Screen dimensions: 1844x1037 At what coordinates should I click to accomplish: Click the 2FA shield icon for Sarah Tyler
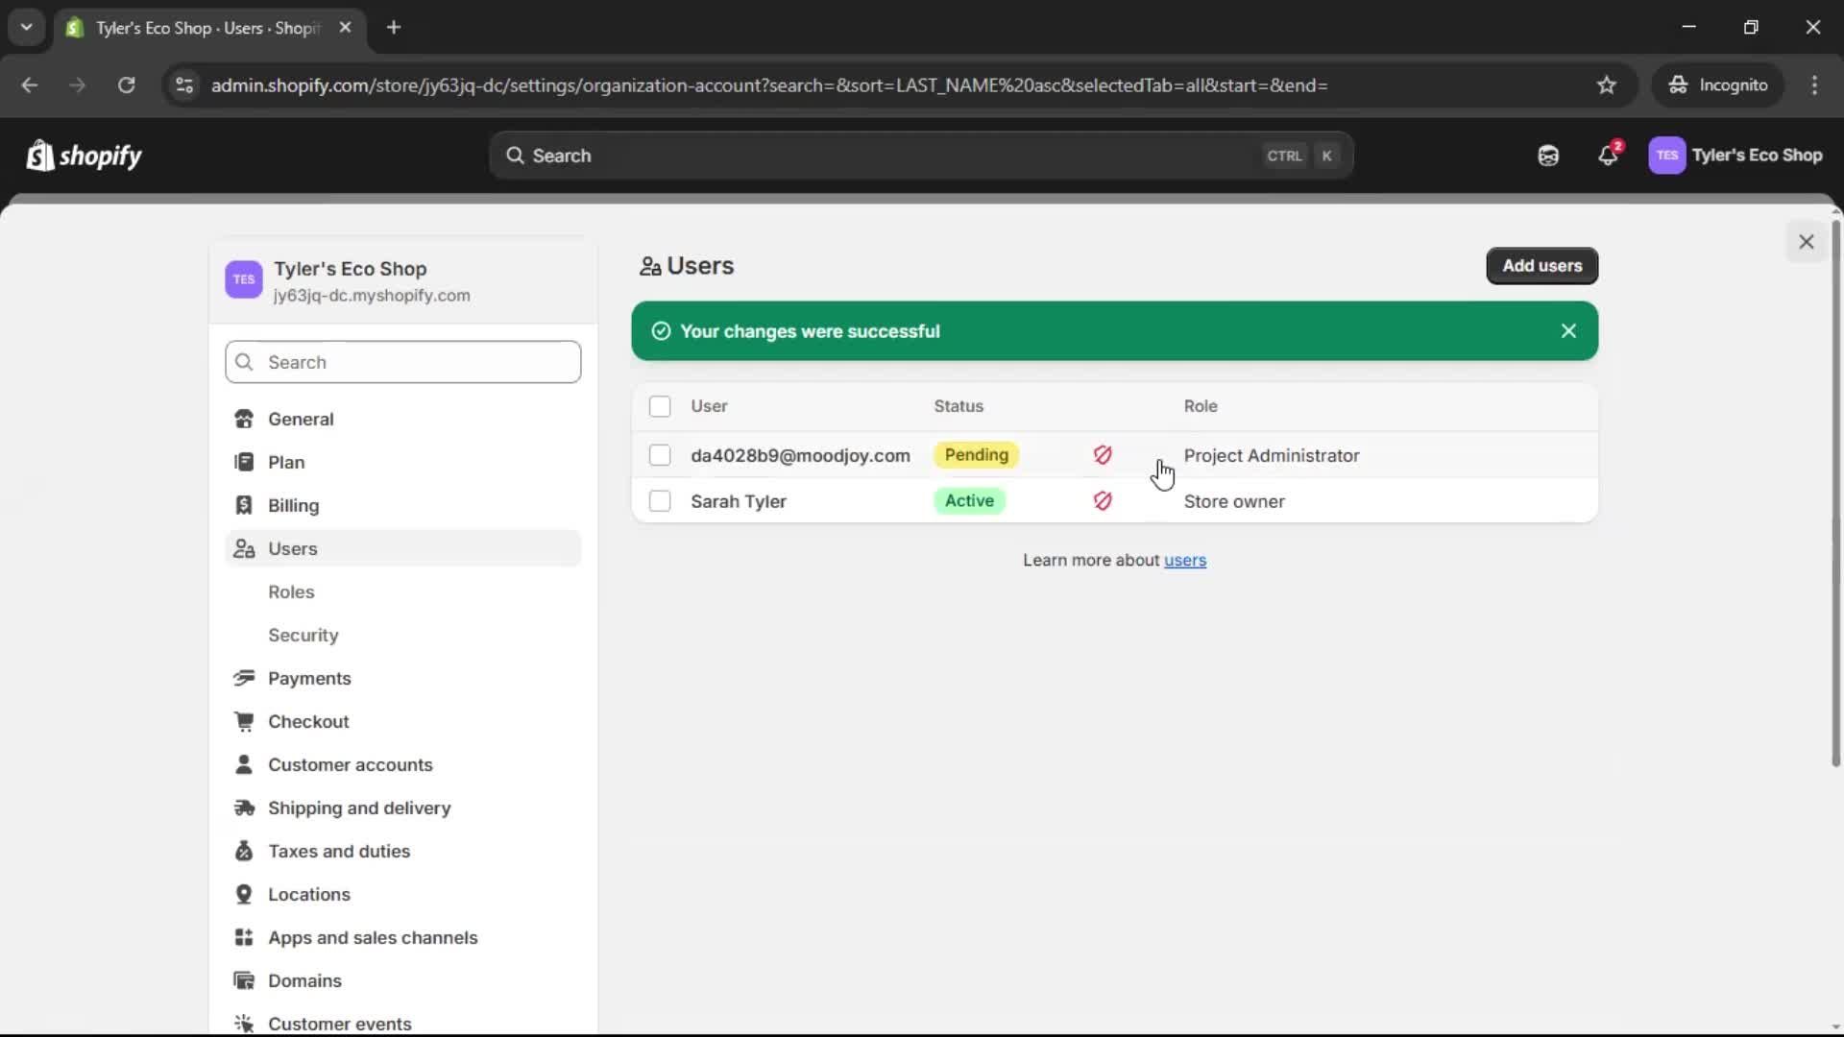pos(1102,501)
